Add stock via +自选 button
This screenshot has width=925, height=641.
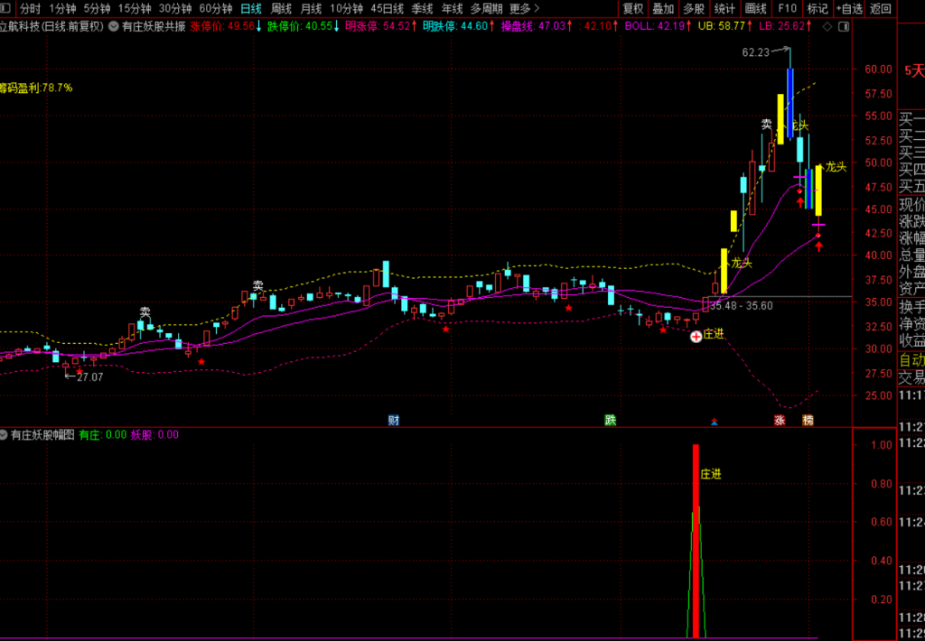click(x=849, y=8)
